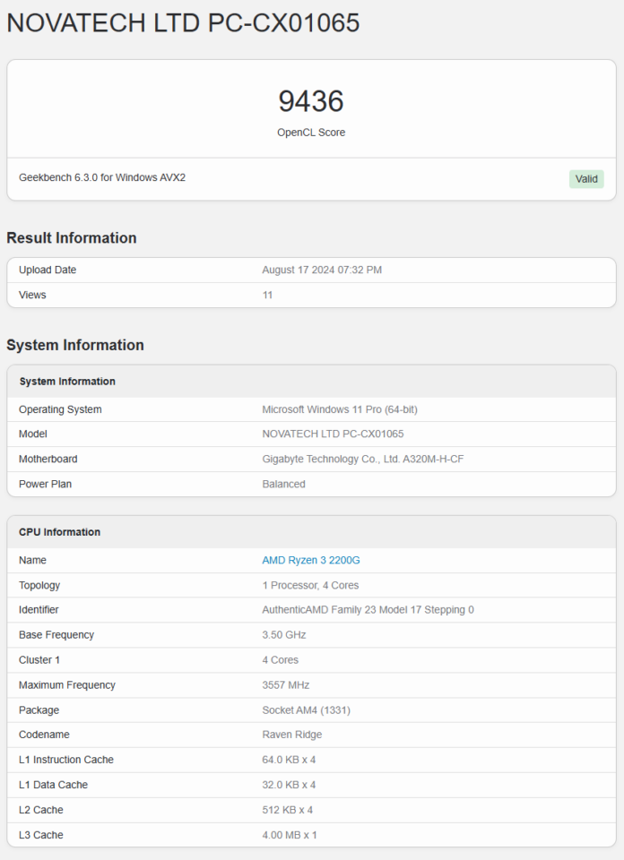This screenshot has width=624, height=860.
Task: Click the Balanced power plan value
Action: [284, 484]
